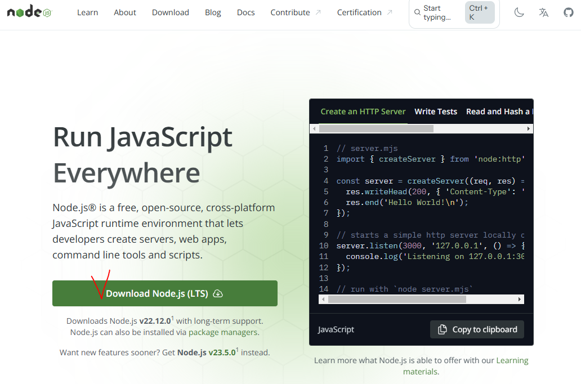Click the '// server.mjs' comment line
This screenshot has height=384, width=581.
[367, 148]
